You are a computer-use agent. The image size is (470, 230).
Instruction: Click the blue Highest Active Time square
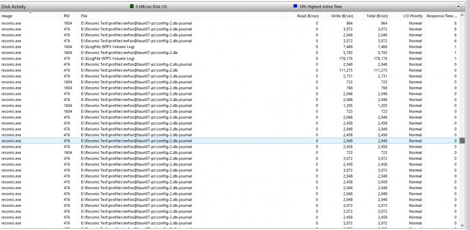295,7
